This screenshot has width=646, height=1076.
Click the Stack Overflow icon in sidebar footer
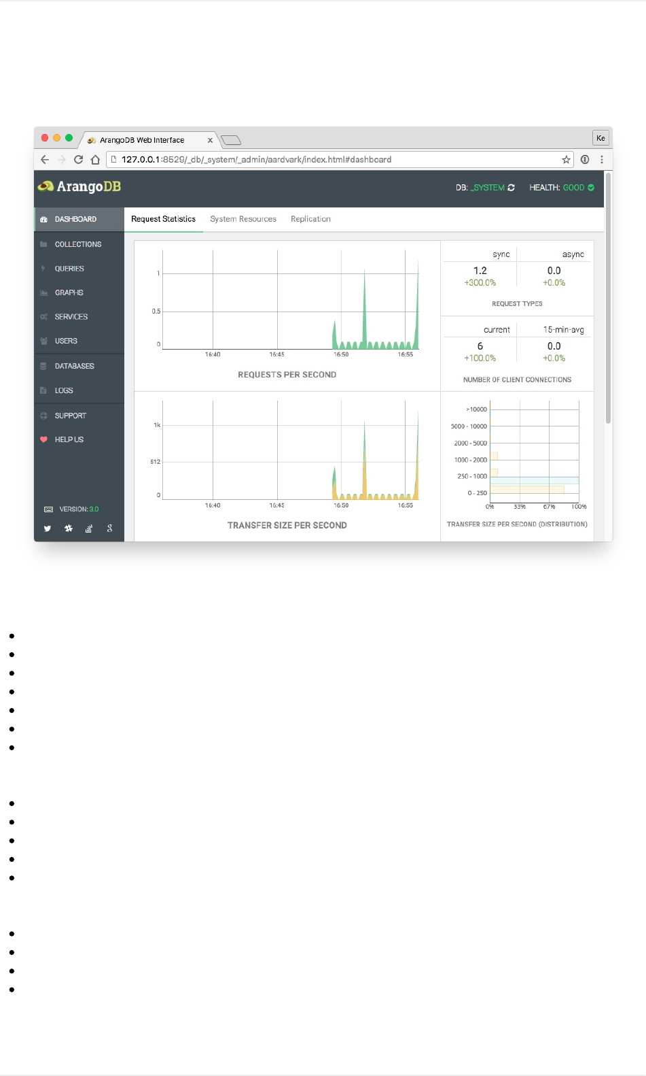pos(89,528)
